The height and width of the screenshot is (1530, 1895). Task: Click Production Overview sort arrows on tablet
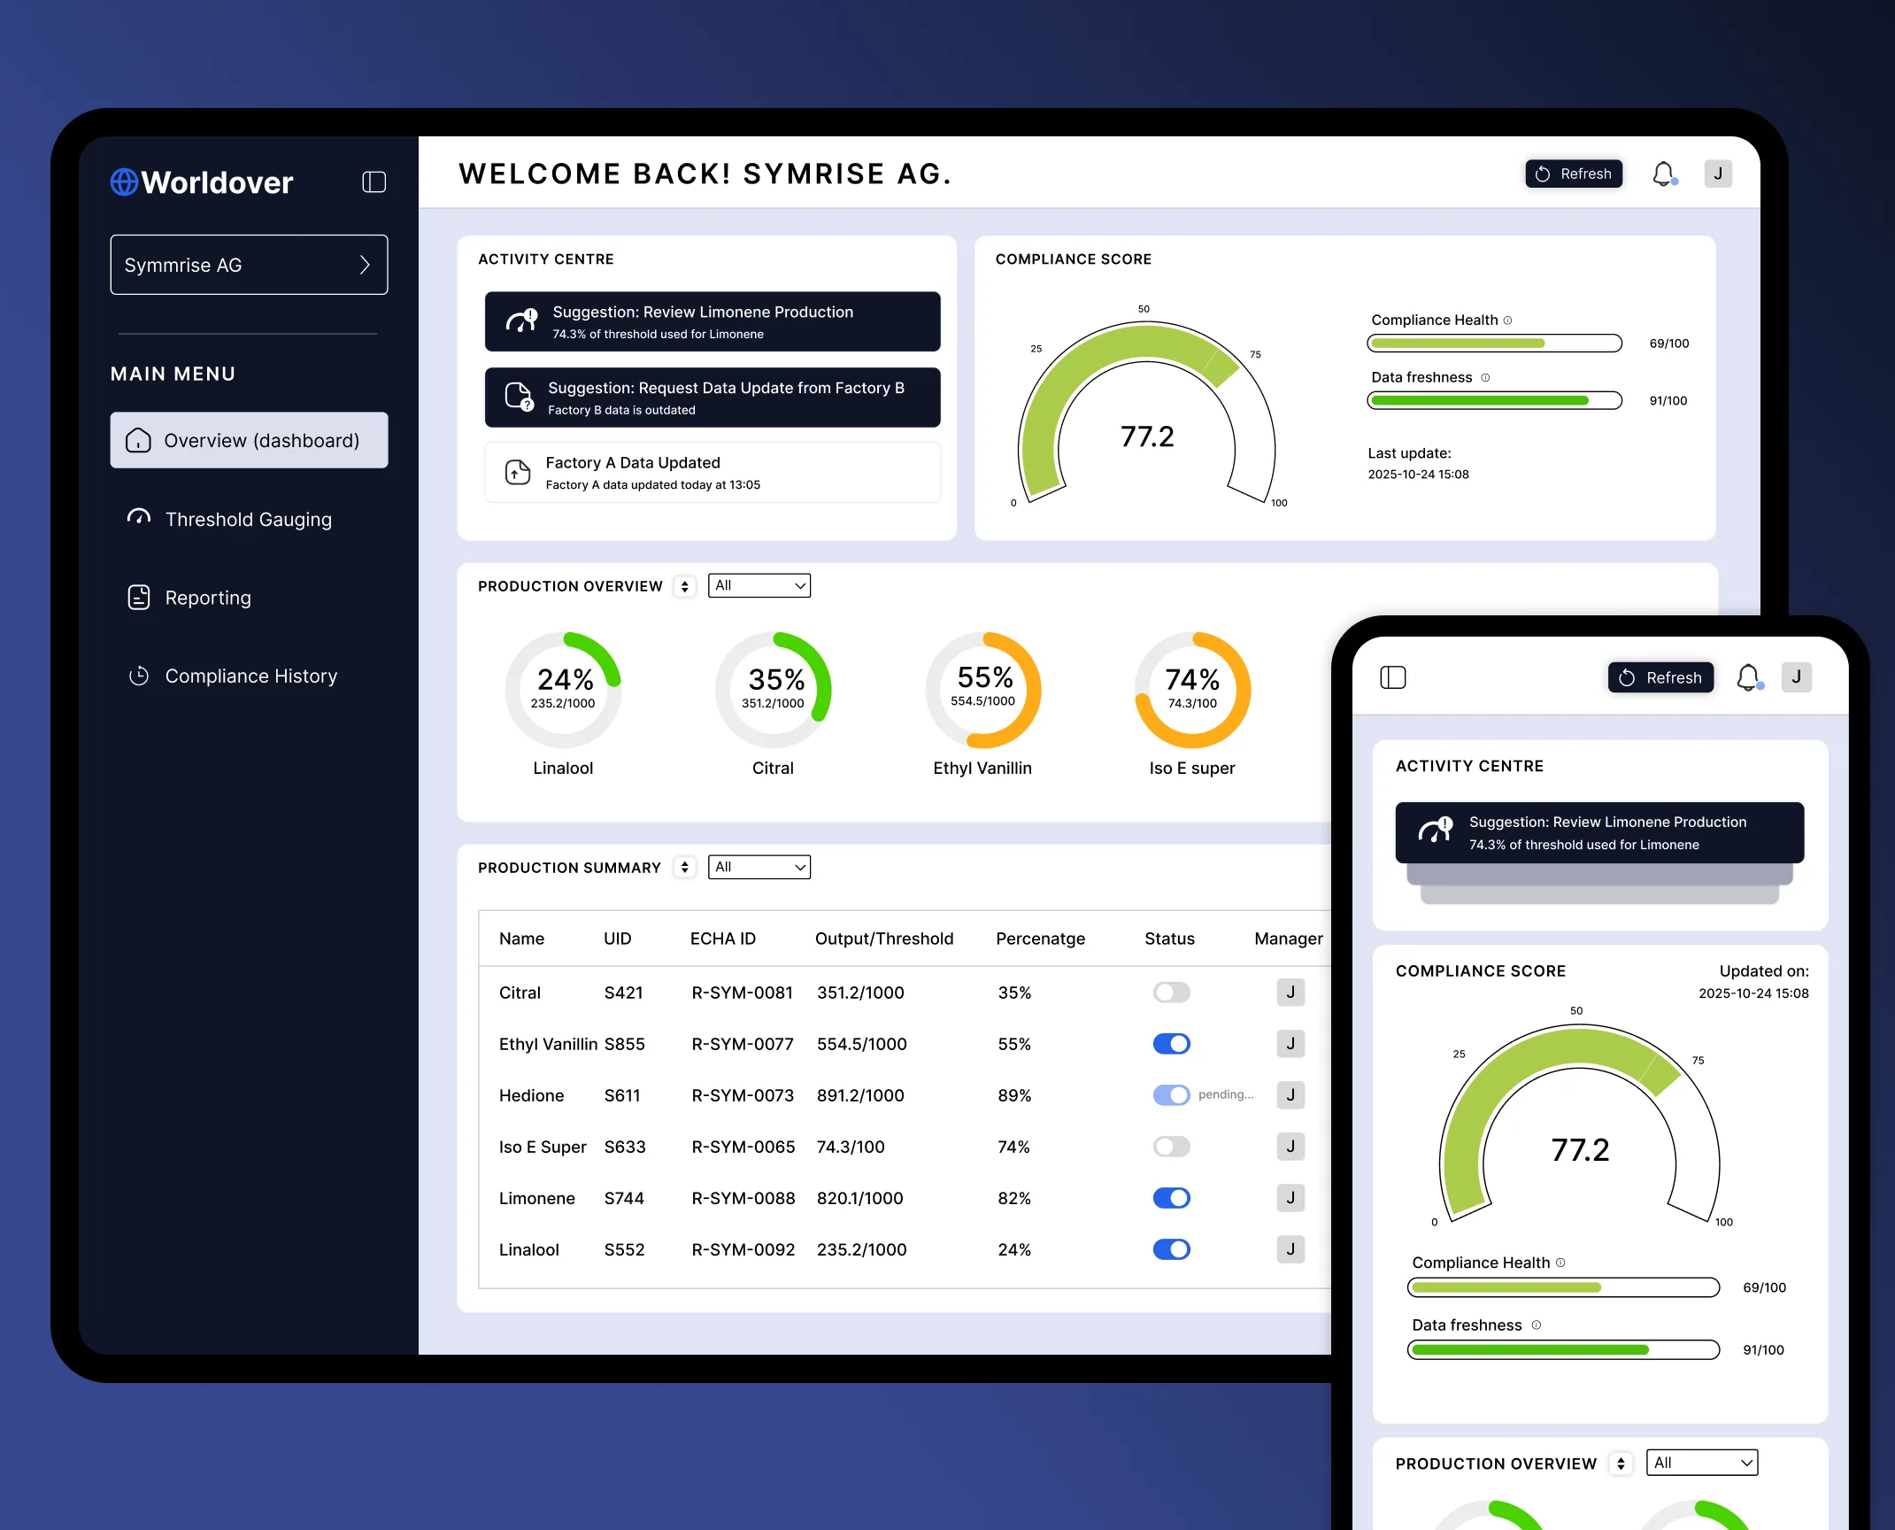[685, 587]
